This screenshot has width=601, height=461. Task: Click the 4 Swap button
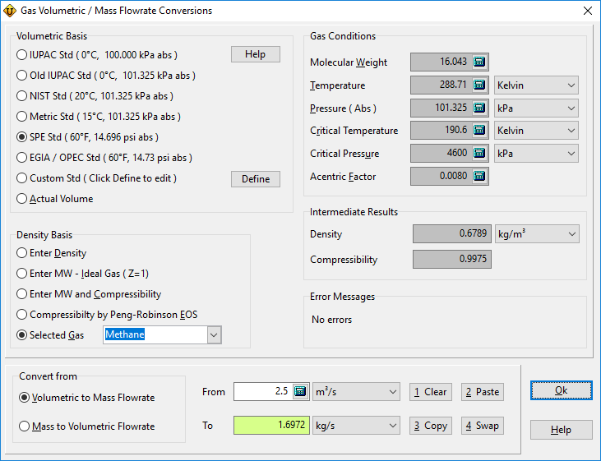[x=482, y=426]
